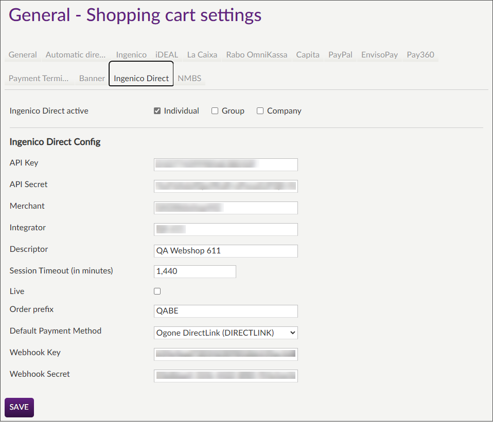Switch to the La Caixa tab
Screen dimensions: 493x422
202,54
